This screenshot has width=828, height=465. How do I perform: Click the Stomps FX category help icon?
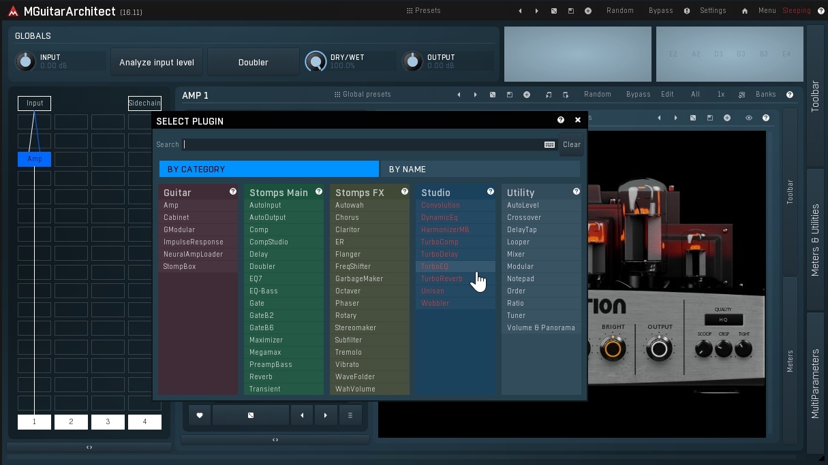tap(405, 192)
